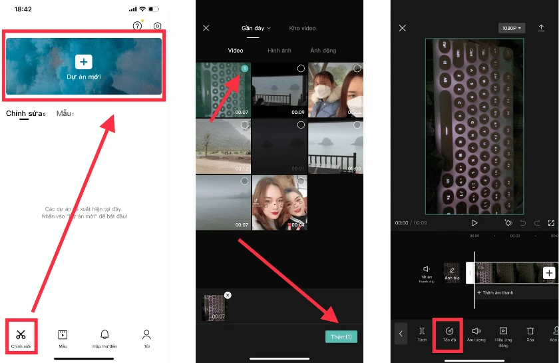Tap the Thêm(1) add button
559x363 pixels.
341,336
